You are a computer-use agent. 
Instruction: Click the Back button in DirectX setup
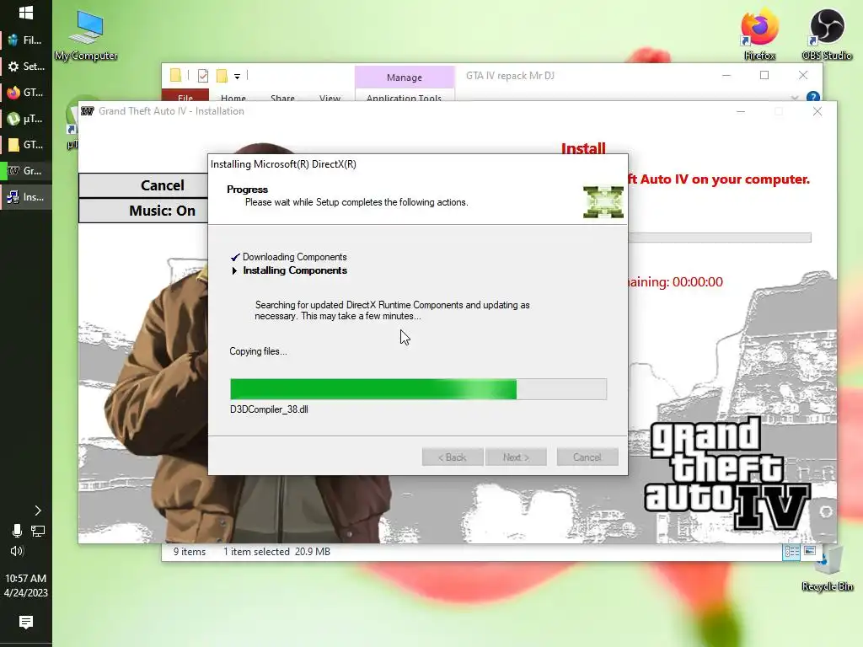[453, 457]
